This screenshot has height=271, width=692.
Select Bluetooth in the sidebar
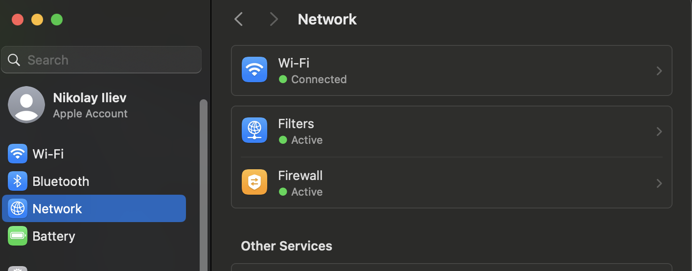point(61,181)
